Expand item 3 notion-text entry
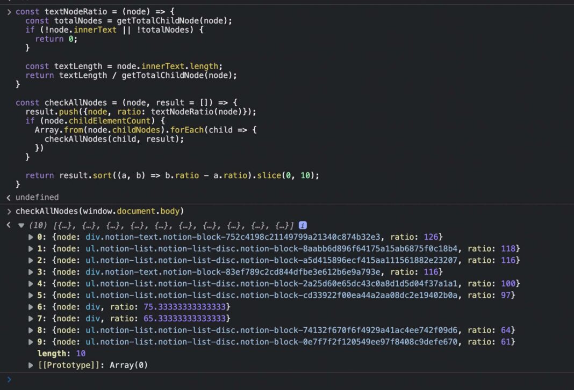This screenshot has width=574, height=390. coord(31,272)
